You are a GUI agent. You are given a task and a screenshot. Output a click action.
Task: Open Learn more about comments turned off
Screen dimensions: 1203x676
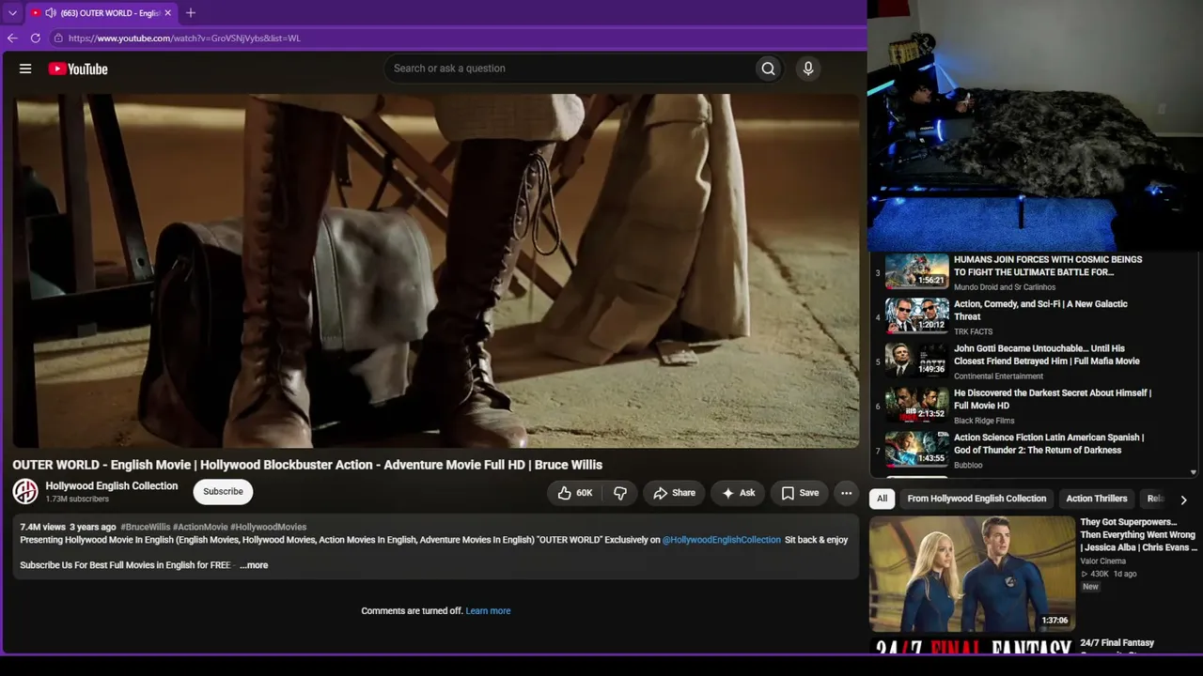coord(488,611)
